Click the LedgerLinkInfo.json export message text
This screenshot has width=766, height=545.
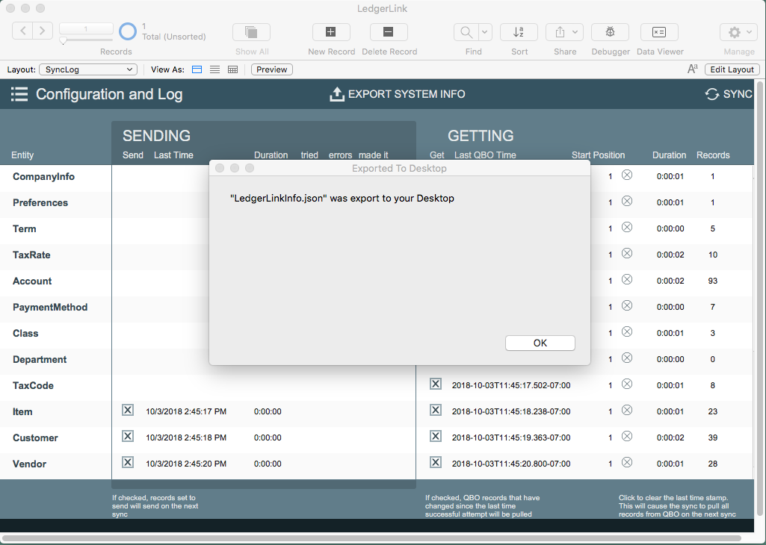pos(342,198)
